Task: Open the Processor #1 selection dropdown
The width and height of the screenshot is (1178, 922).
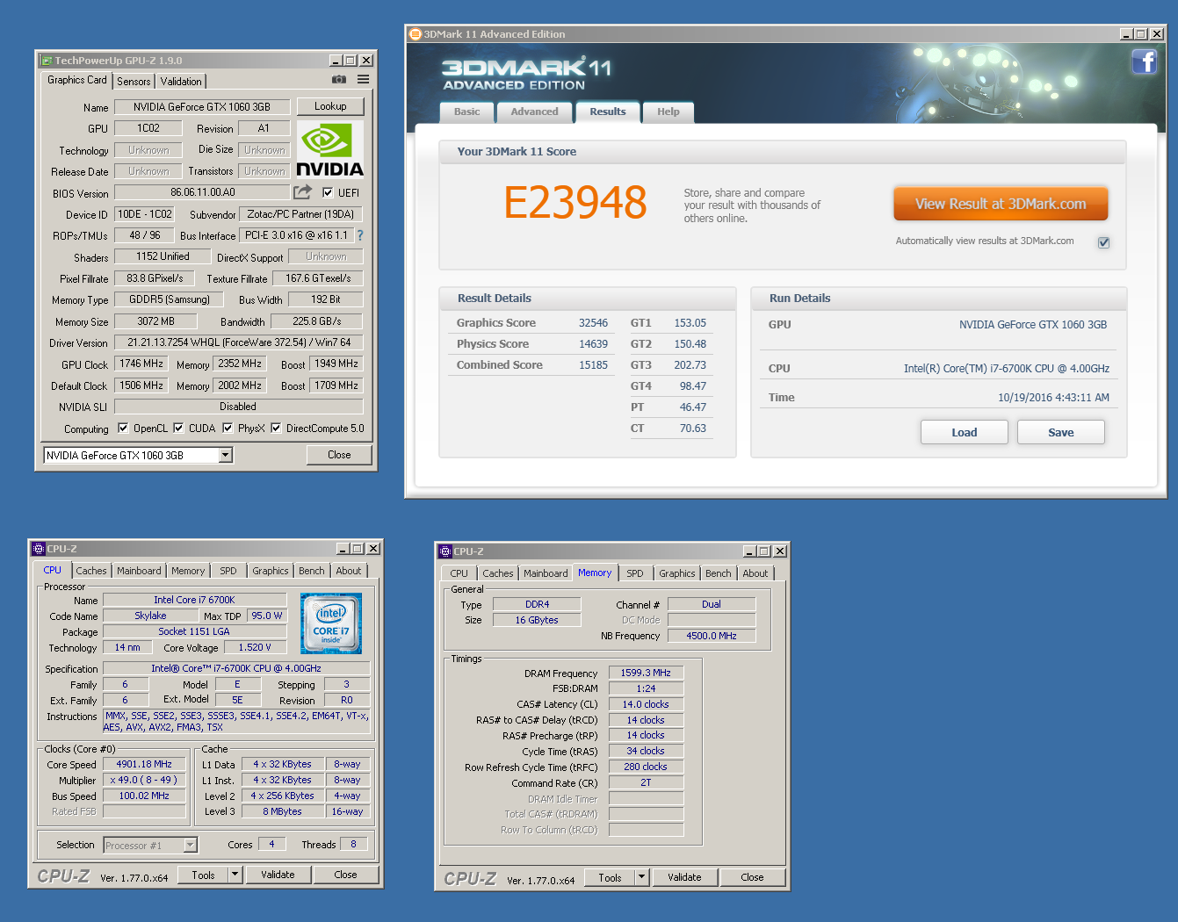Action: tap(191, 846)
